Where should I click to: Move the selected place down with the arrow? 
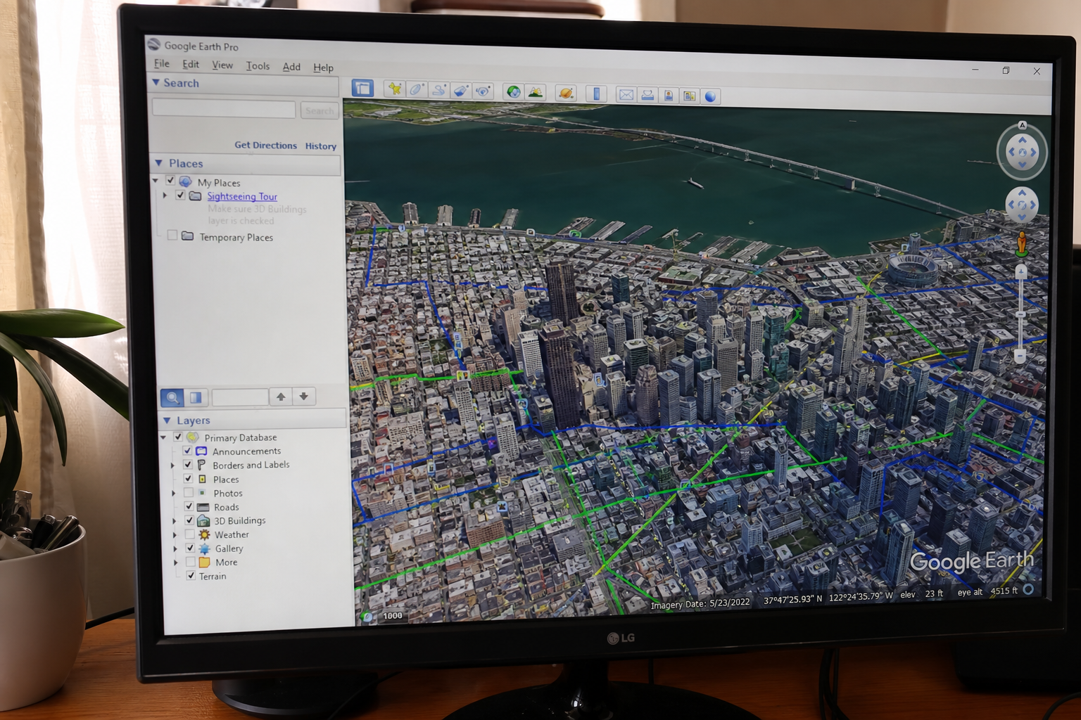pyautogui.click(x=304, y=397)
